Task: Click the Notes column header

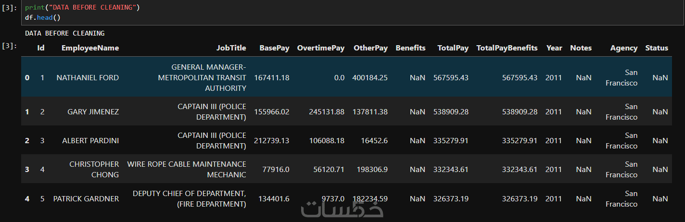Action: coord(581,48)
